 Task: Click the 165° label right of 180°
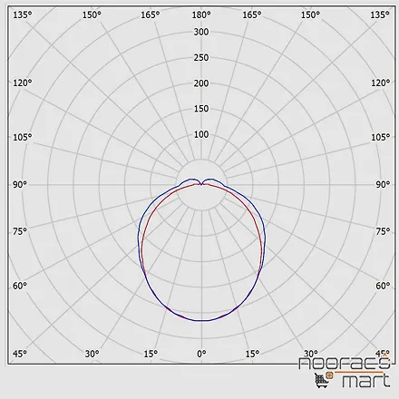tap(252, 15)
